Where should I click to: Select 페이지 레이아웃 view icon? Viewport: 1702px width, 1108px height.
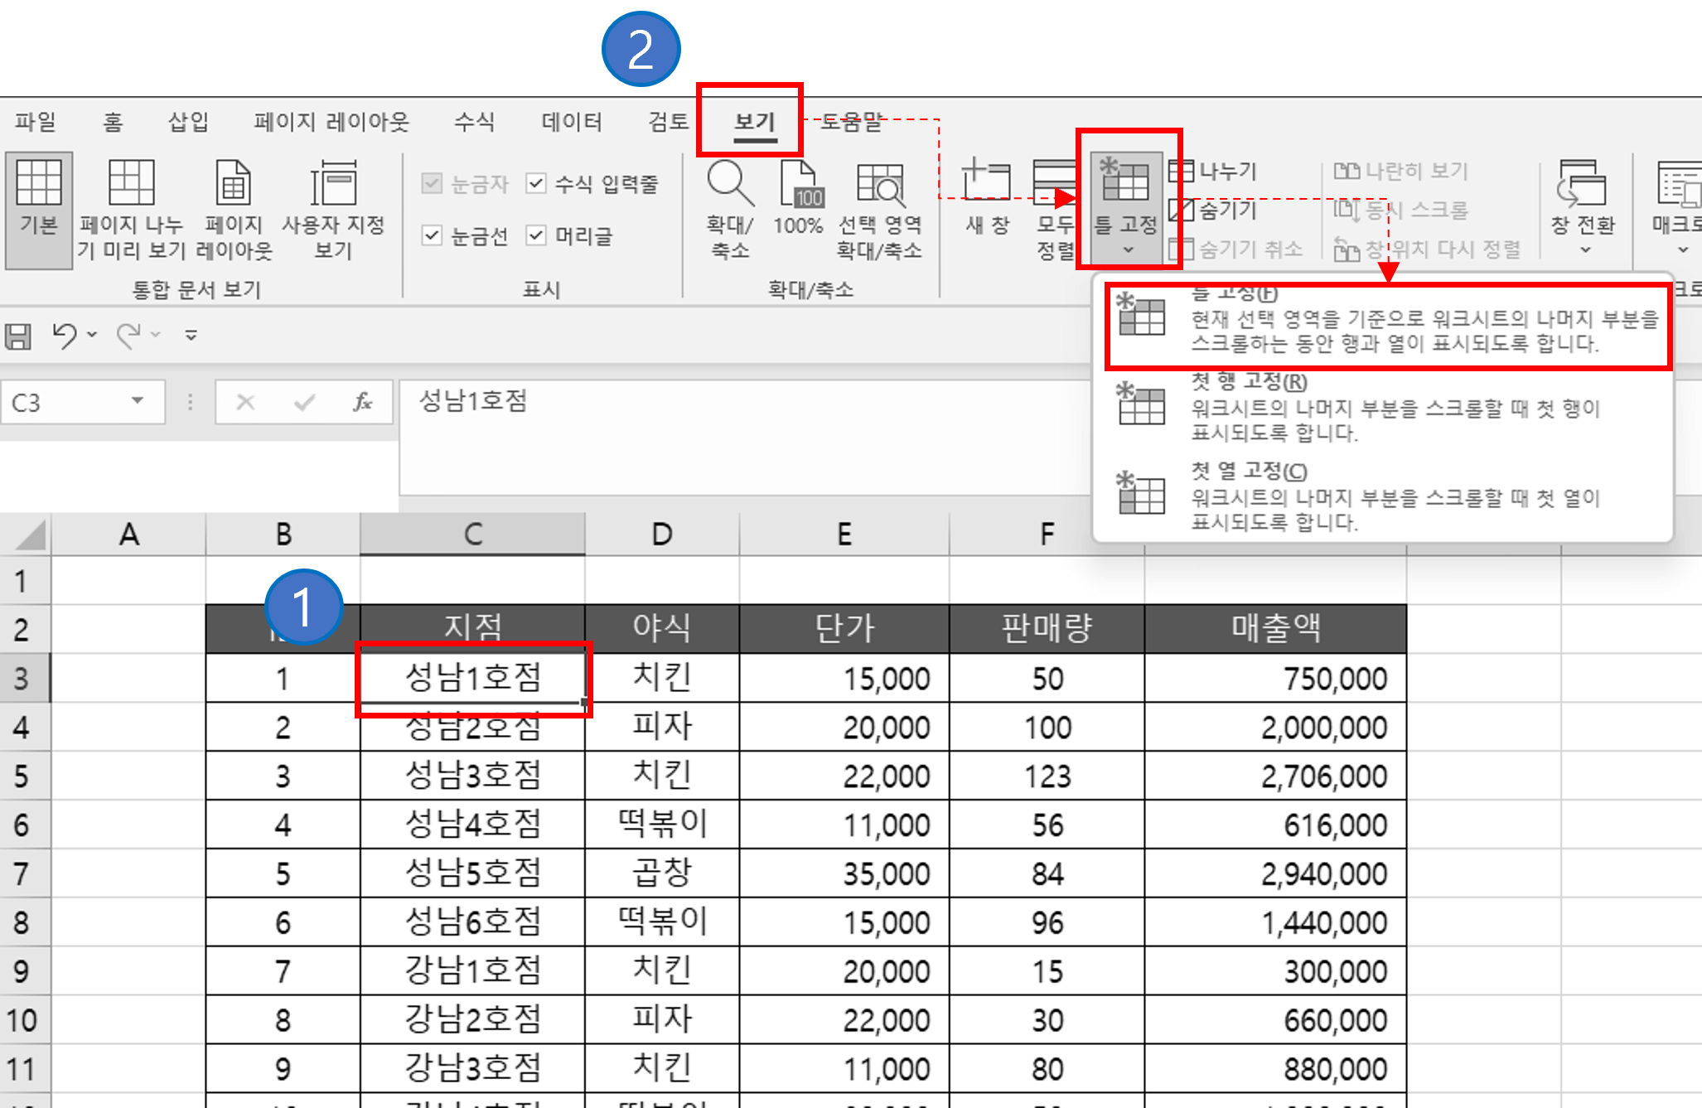pyautogui.click(x=233, y=207)
